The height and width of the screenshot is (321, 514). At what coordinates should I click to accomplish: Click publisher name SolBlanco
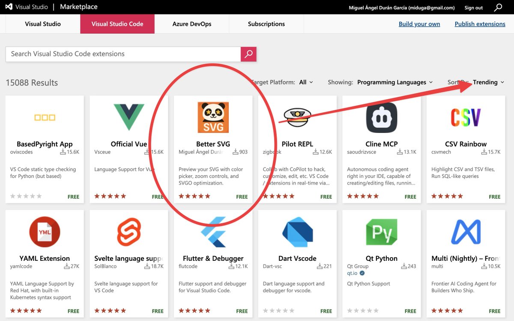105,266
